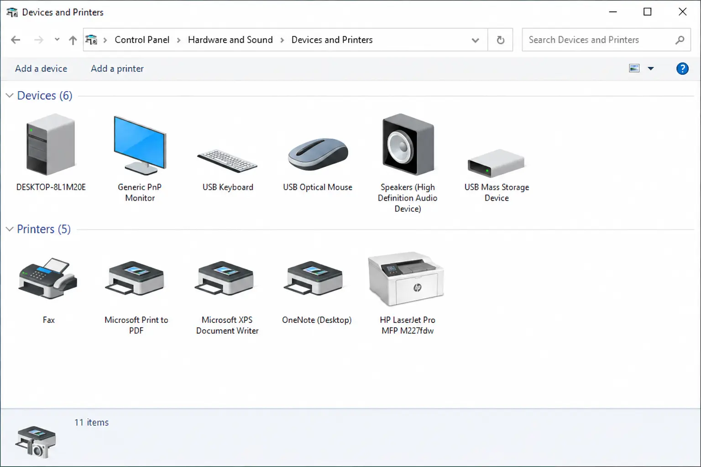Select the Microsoft XPS Document Writer icon
Screen dimensions: 701x467
tap(224, 279)
